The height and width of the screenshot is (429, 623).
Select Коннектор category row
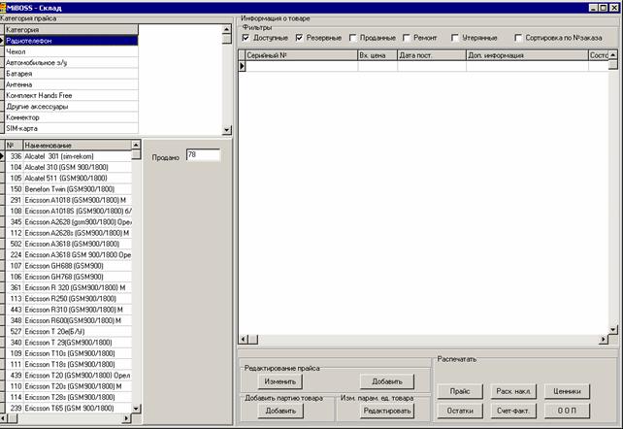click(x=71, y=117)
